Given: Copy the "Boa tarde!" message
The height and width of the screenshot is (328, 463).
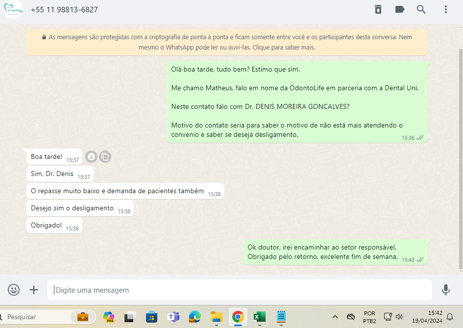Looking at the screenshot, I should [x=105, y=156].
